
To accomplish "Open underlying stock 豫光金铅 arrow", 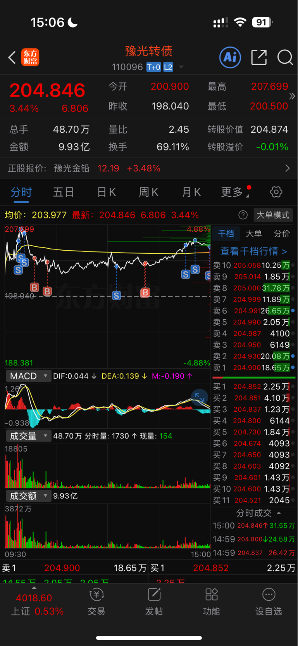I will 287,168.
